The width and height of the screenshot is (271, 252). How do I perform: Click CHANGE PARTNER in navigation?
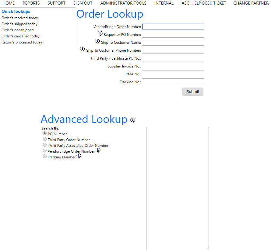pos(251,3)
